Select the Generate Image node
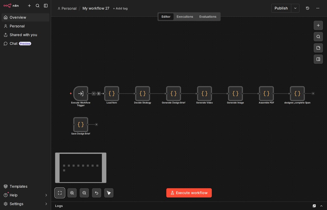Viewport: 327px width, 210px height. pos(236,93)
